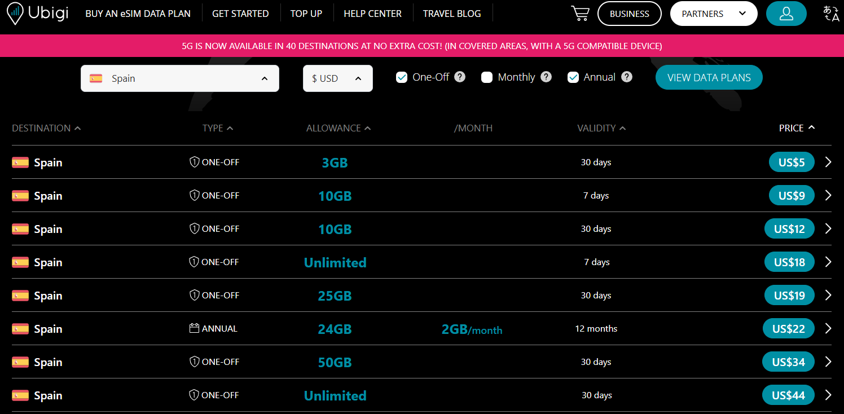Image resolution: width=844 pixels, height=414 pixels.
Task: Click the 3GB allowance text
Action: [335, 163]
